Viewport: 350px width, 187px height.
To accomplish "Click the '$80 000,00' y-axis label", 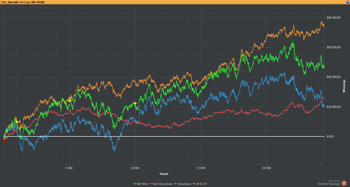I will coord(333,17).
